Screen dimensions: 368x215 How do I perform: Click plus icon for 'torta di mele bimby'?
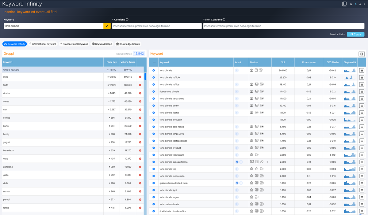(154, 106)
